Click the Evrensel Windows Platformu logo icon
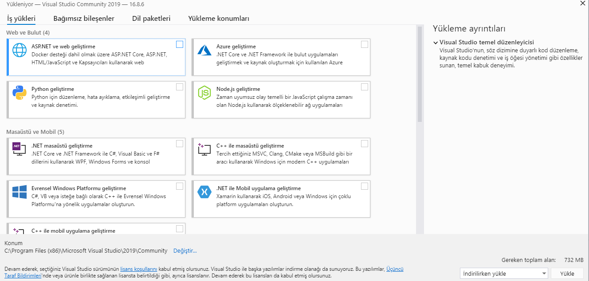The width and height of the screenshot is (589, 281). click(x=20, y=192)
